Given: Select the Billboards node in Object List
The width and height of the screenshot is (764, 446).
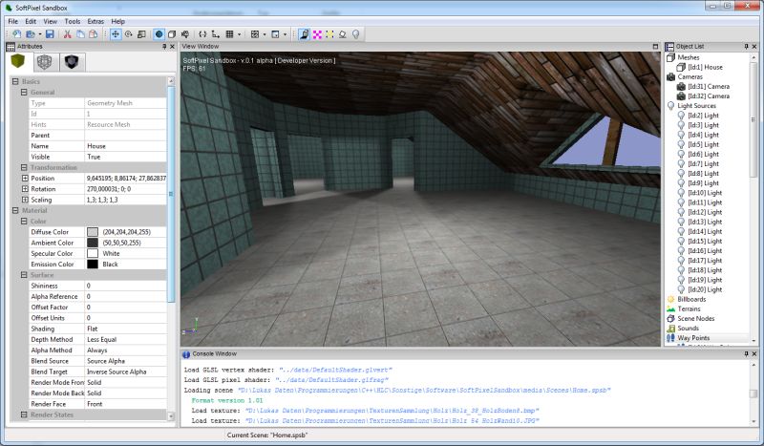Looking at the screenshot, I should coord(691,299).
